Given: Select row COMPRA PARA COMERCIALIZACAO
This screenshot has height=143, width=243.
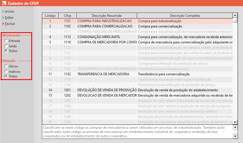Looking at the screenshot, I should tap(137, 26).
